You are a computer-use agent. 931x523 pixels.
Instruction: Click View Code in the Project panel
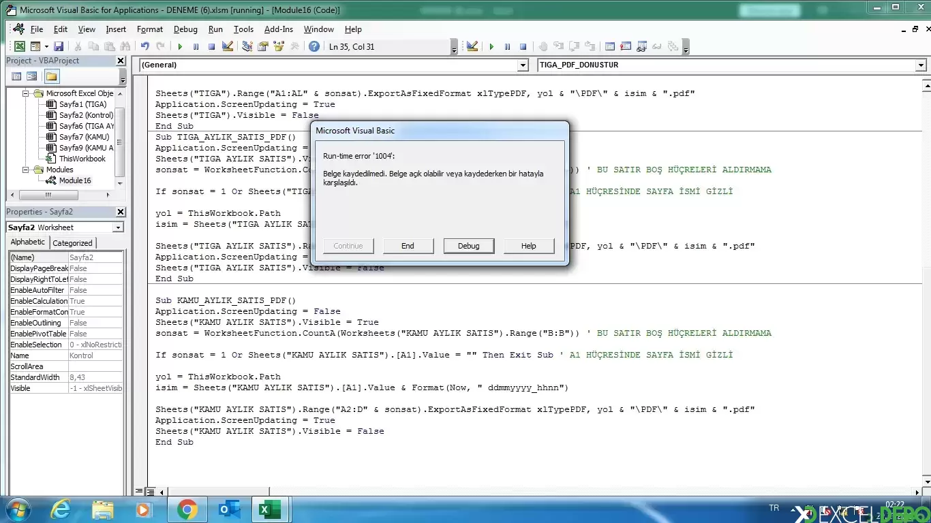coord(16,76)
